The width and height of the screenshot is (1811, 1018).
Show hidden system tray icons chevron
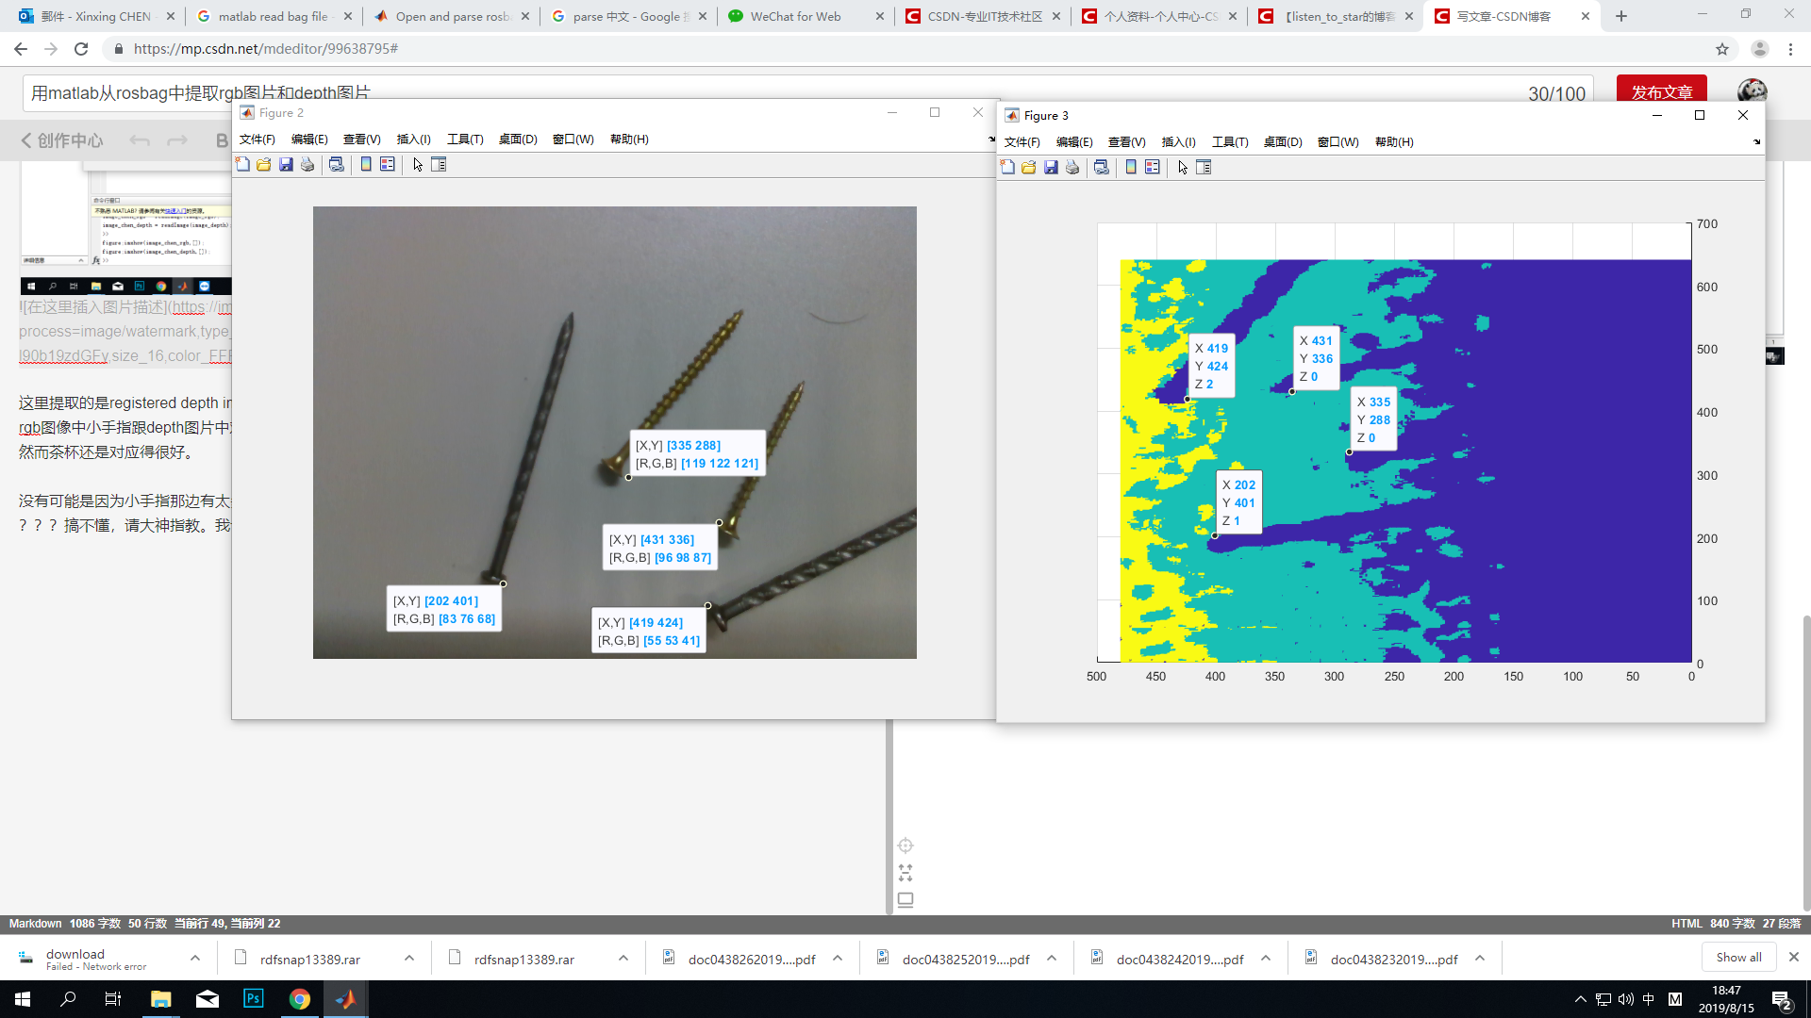(1581, 999)
